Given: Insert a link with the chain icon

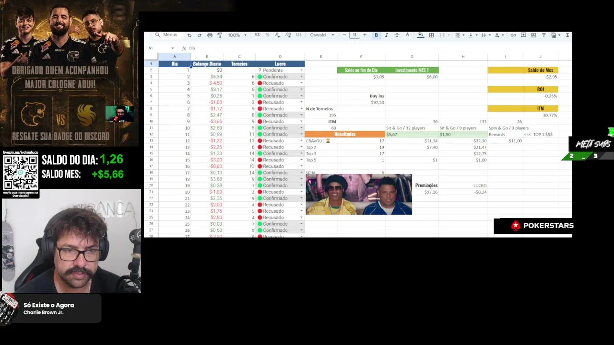Looking at the screenshot, I should pyautogui.click(x=513, y=35).
